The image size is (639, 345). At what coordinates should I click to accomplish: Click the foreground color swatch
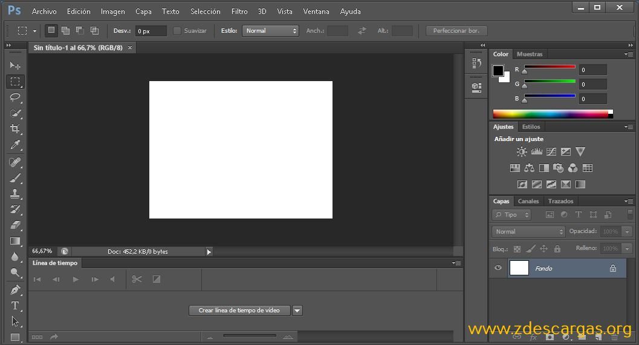pyautogui.click(x=498, y=71)
